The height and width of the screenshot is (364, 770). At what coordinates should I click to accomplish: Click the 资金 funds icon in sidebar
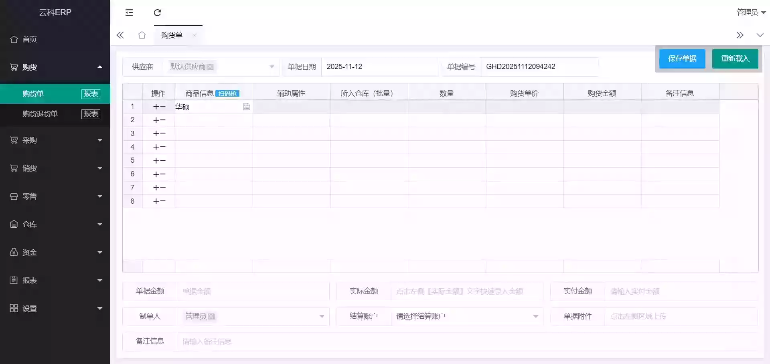coord(14,252)
